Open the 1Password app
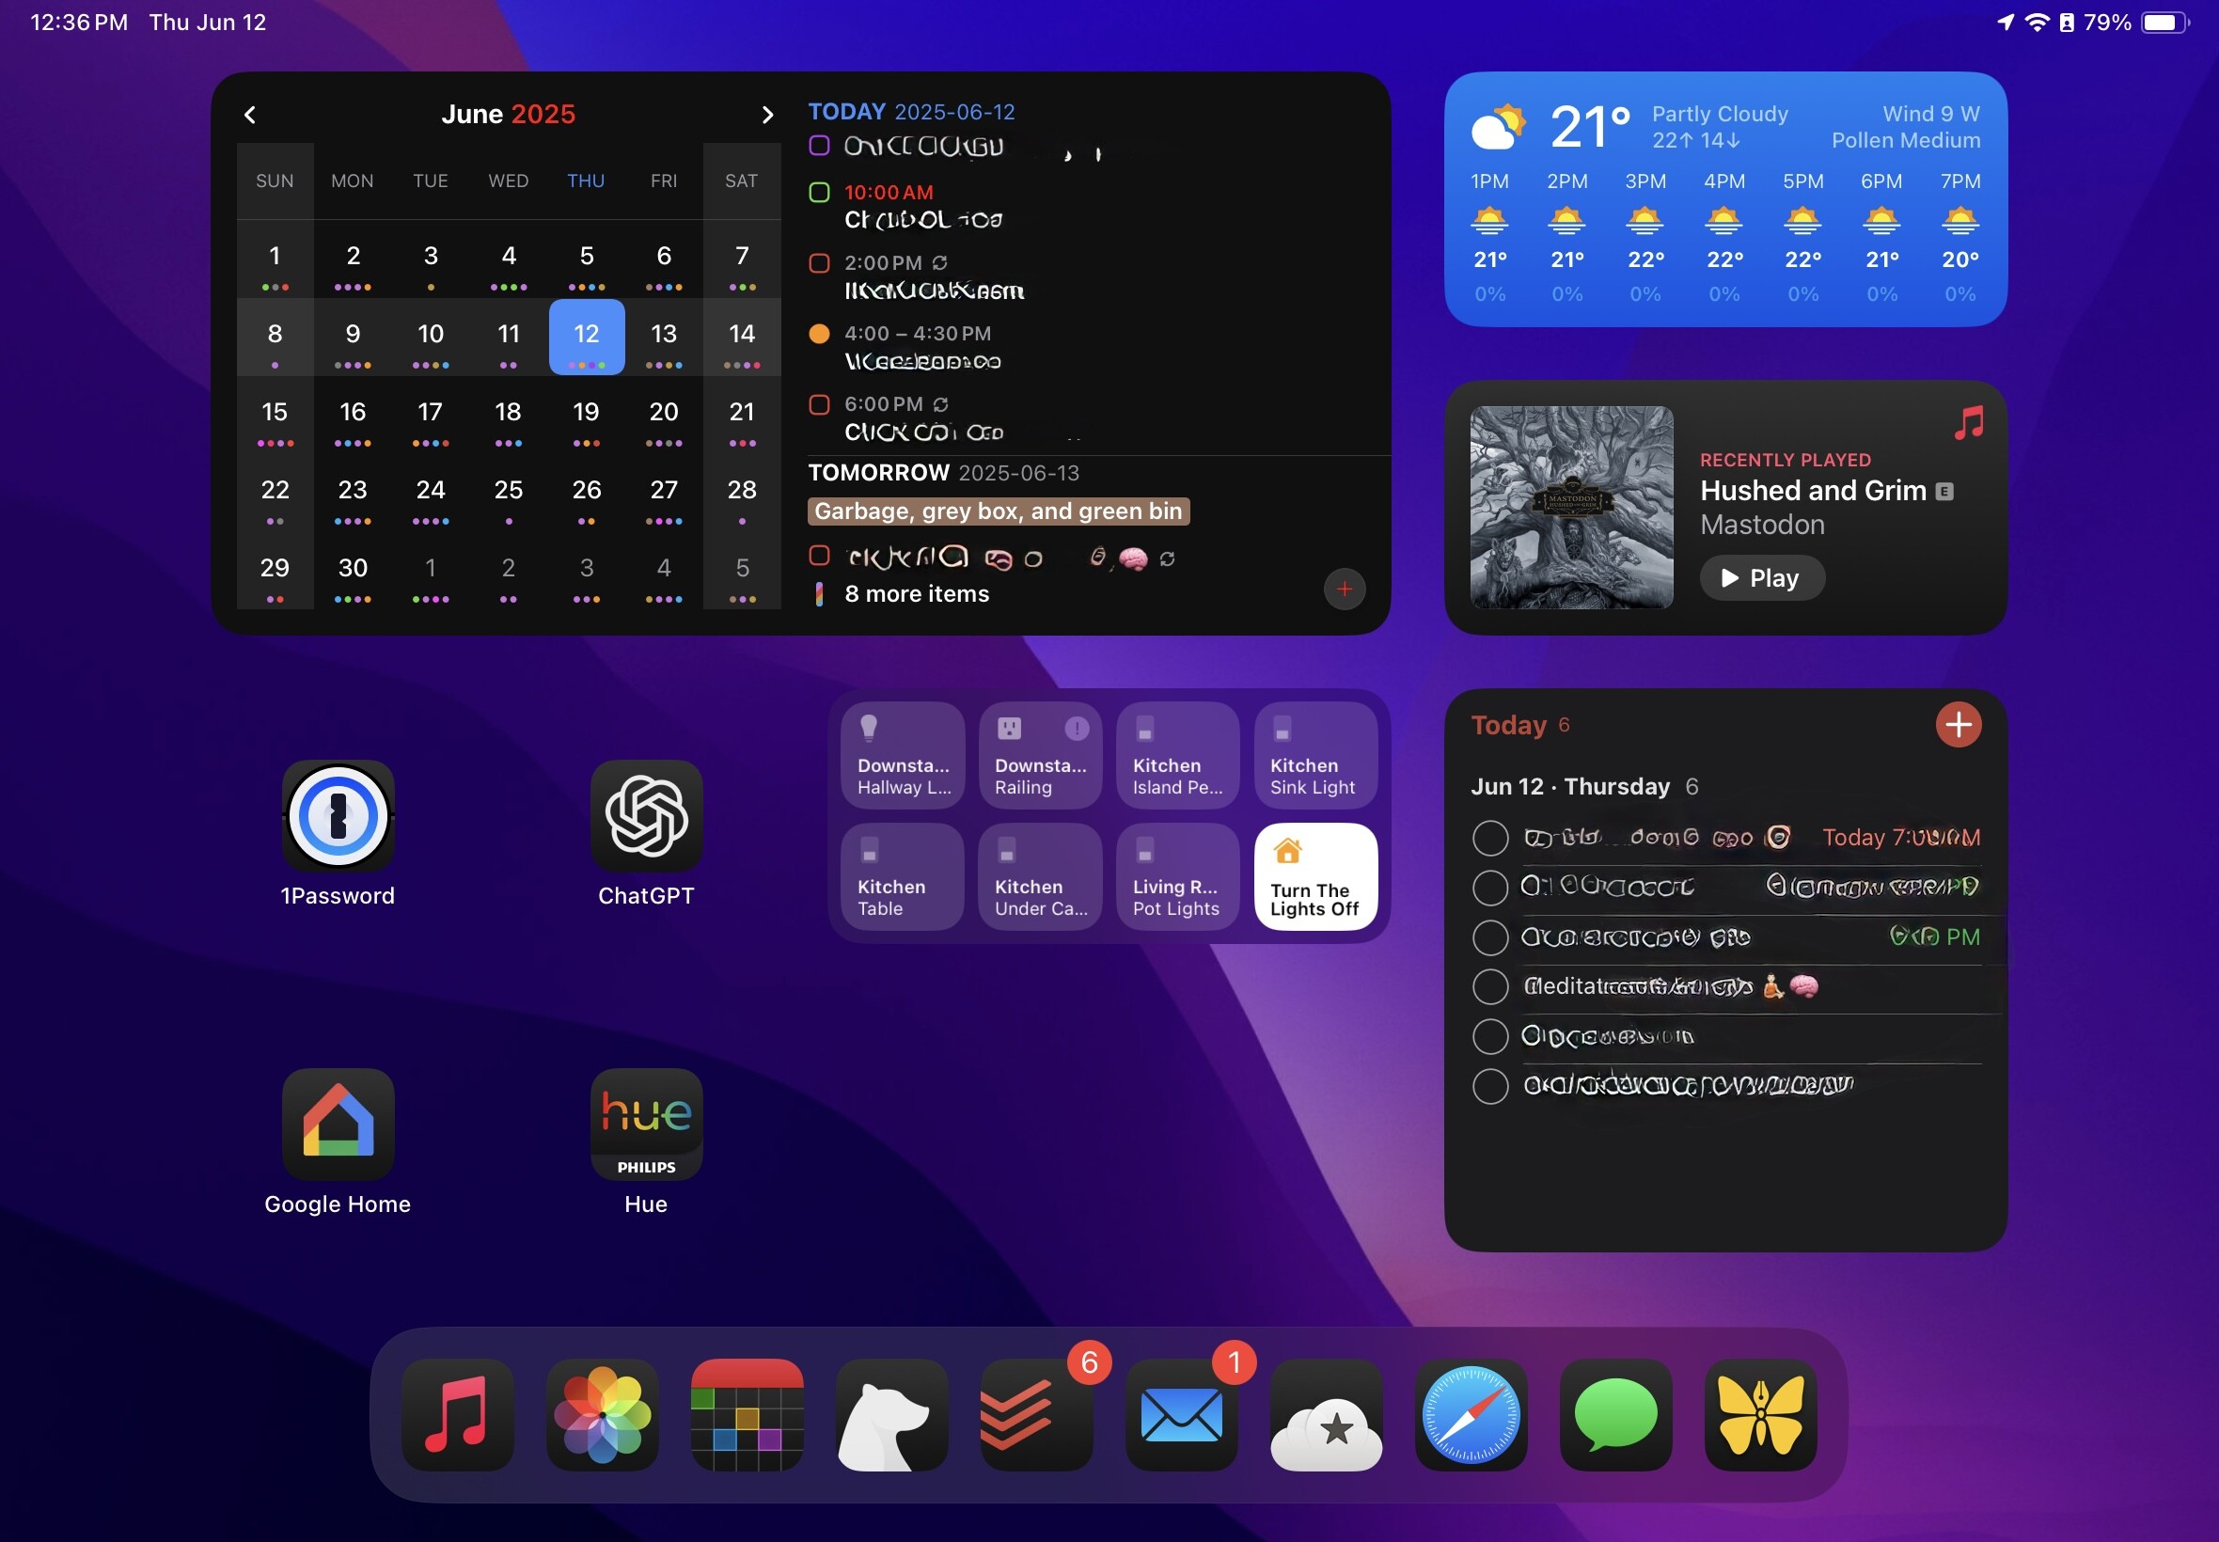This screenshot has height=1542, width=2219. 338,815
